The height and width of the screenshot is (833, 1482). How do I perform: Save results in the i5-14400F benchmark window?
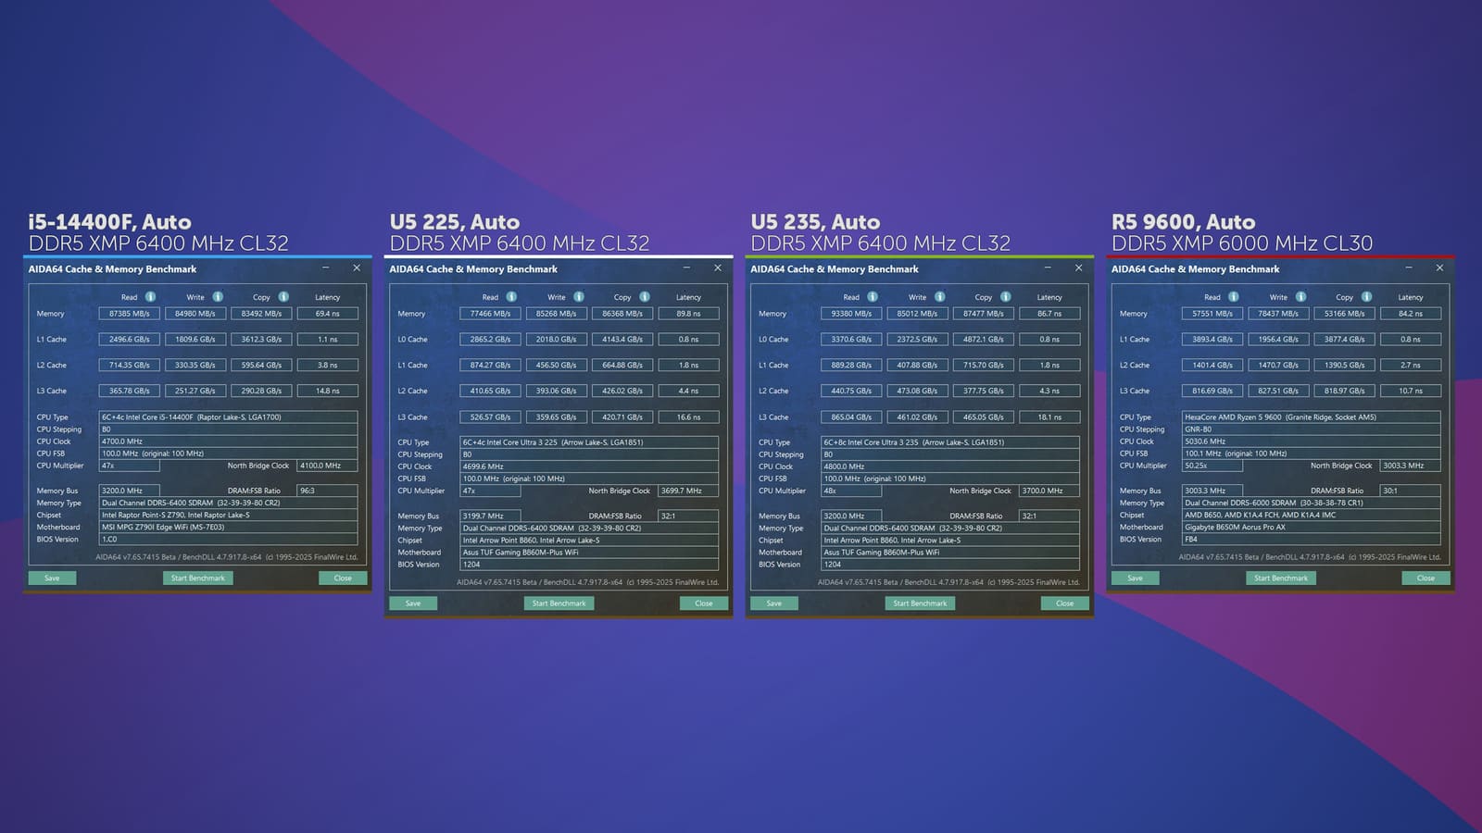(x=52, y=578)
